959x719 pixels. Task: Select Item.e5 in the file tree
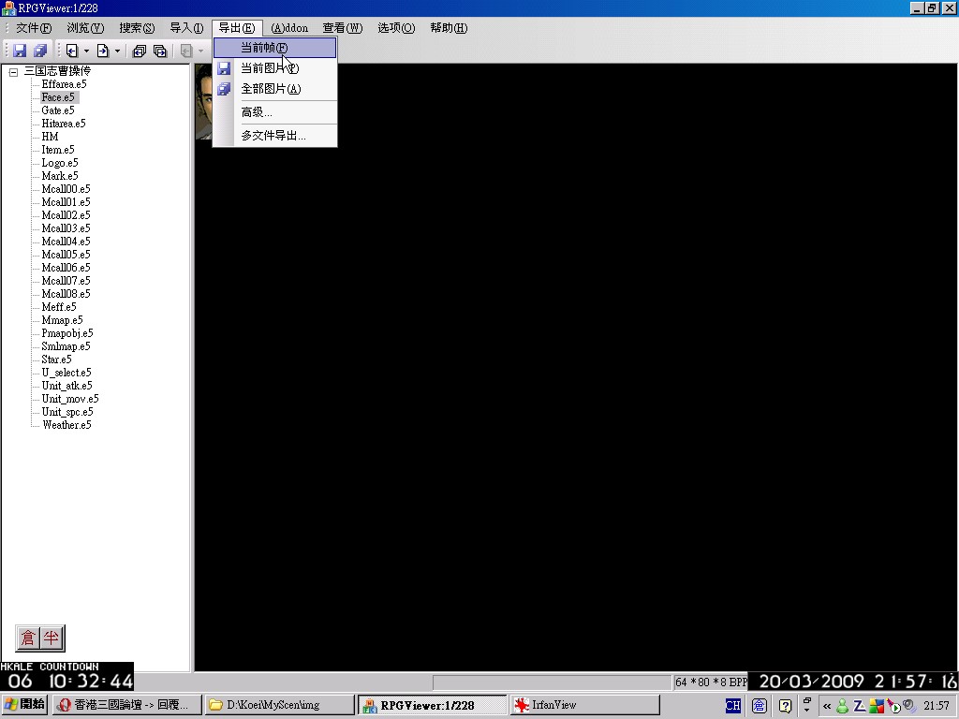[57, 150]
